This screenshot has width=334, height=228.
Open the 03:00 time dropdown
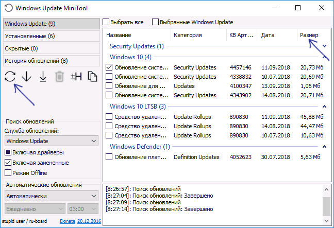pos(83,209)
